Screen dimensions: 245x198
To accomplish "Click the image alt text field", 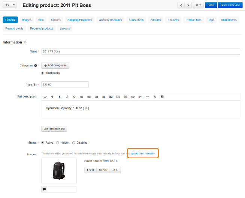I will click(x=61, y=189).
